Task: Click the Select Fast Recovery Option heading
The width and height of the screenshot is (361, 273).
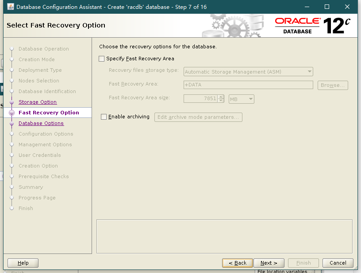Action: 56,25
